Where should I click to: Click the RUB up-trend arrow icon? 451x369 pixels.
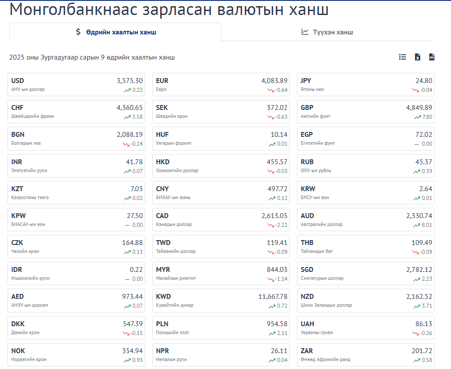(x=417, y=171)
